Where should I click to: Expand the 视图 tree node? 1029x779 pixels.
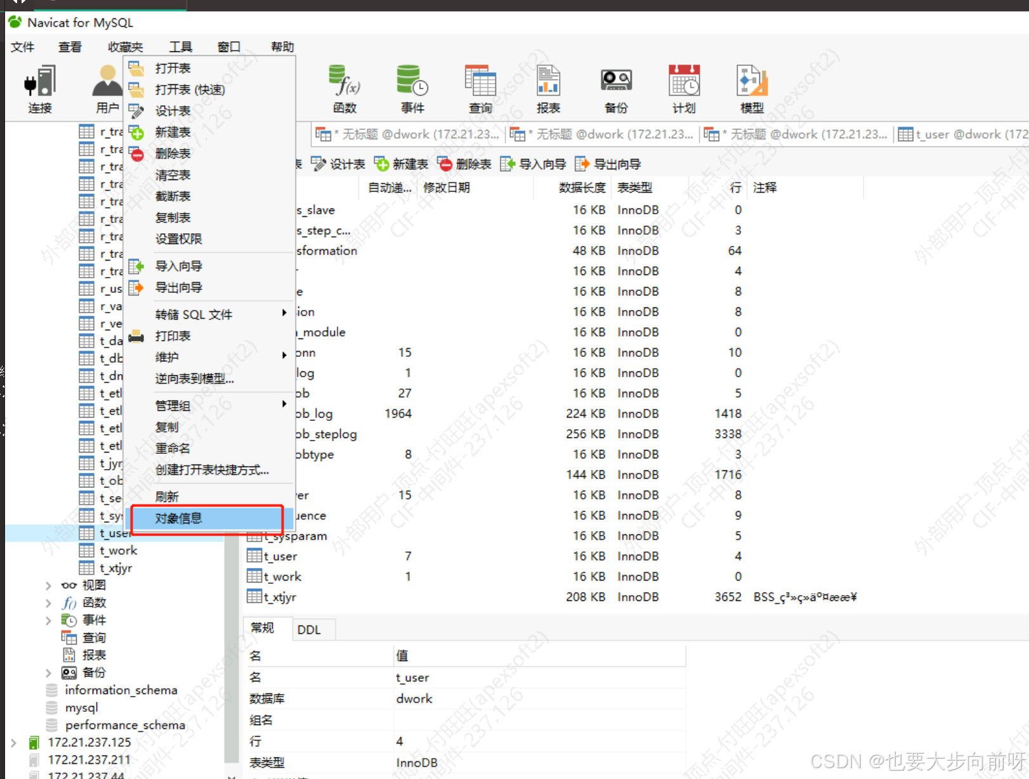[x=48, y=586]
